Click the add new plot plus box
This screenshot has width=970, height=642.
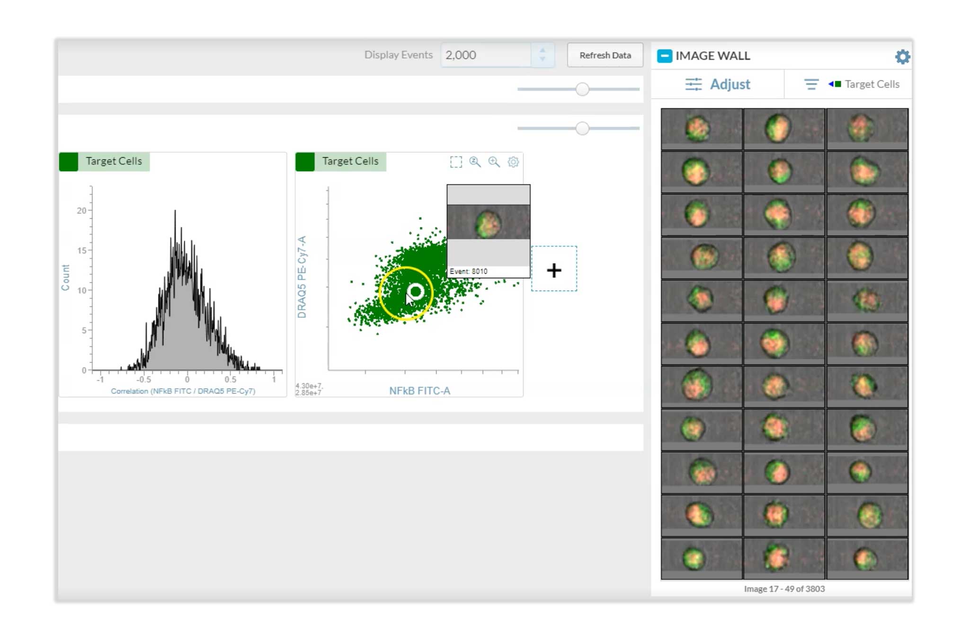(554, 270)
